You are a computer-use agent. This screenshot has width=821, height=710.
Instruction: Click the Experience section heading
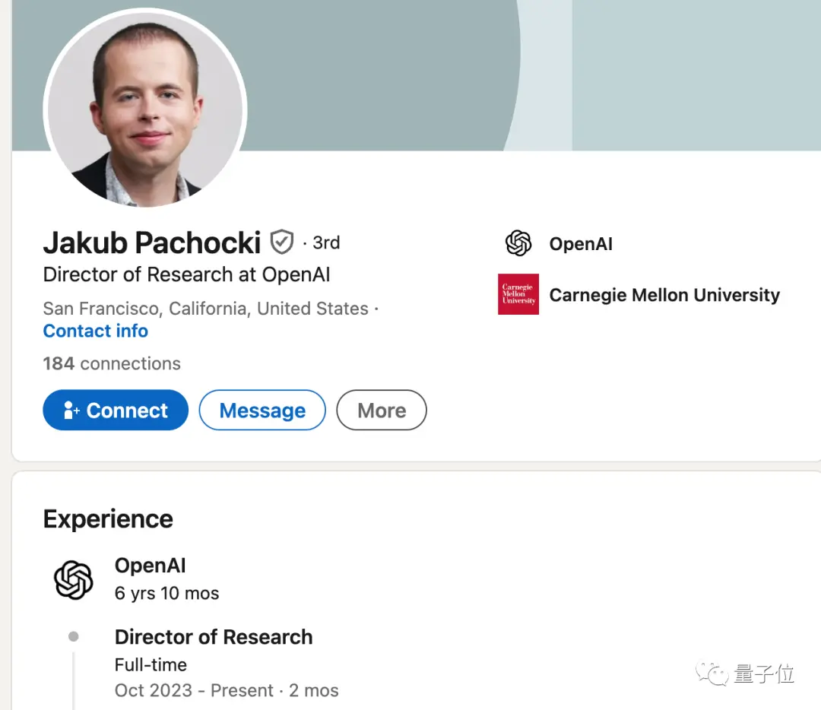pyautogui.click(x=108, y=519)
